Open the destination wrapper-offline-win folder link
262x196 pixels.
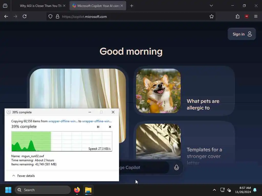click(97, 121)
